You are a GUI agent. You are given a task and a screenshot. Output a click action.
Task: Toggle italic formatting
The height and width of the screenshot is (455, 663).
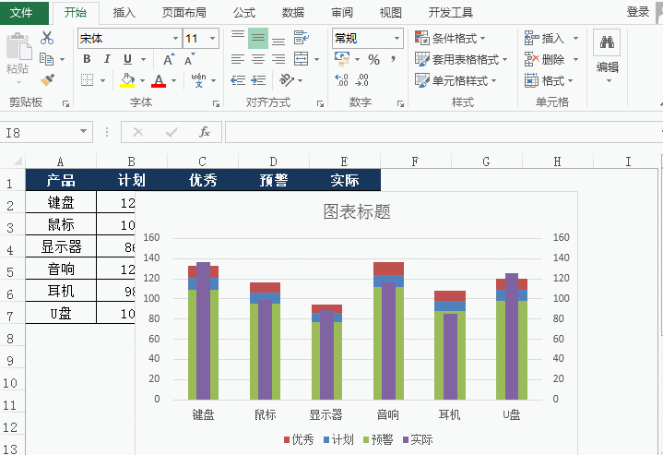click(107, 59)
